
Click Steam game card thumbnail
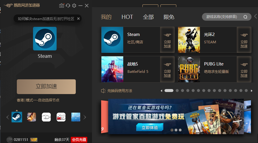click(112, 40)
